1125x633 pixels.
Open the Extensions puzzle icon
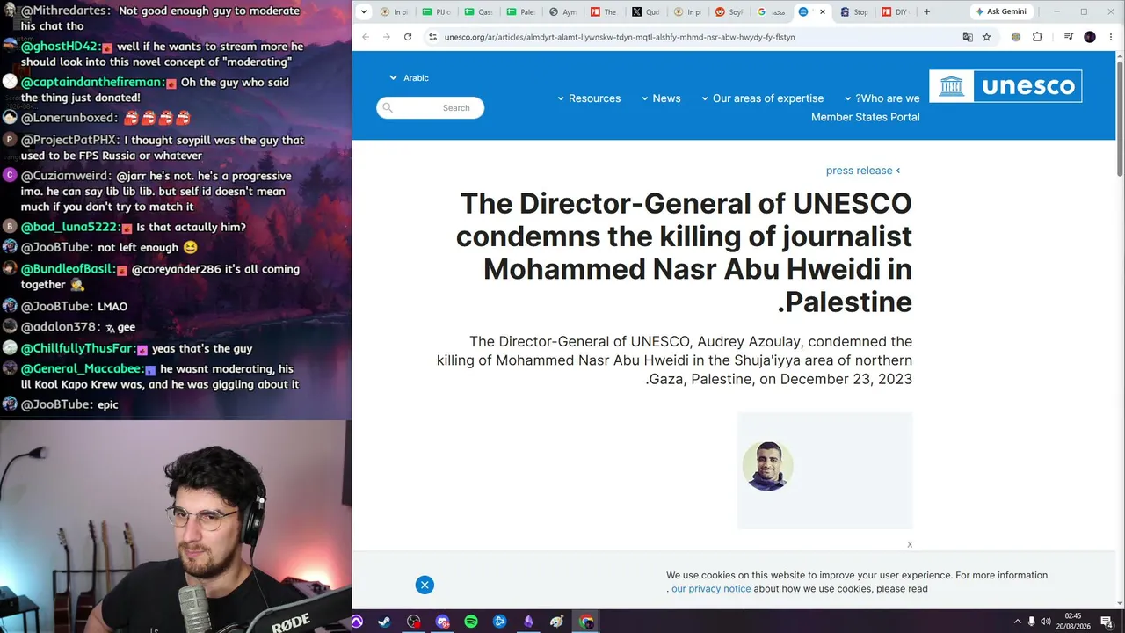tap(1037, 37)
